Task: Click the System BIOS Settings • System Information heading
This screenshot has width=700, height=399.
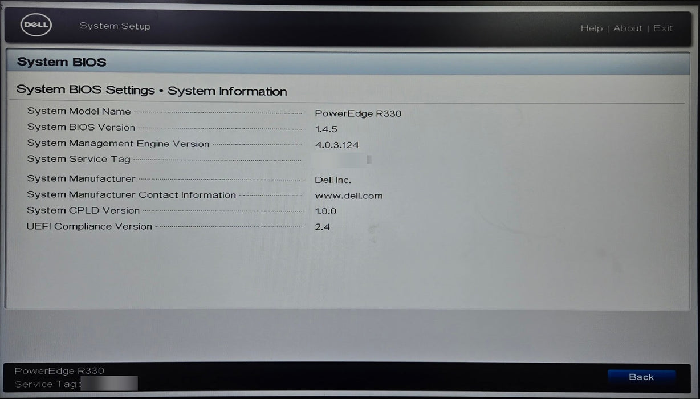Action: (x=152, y=91)
